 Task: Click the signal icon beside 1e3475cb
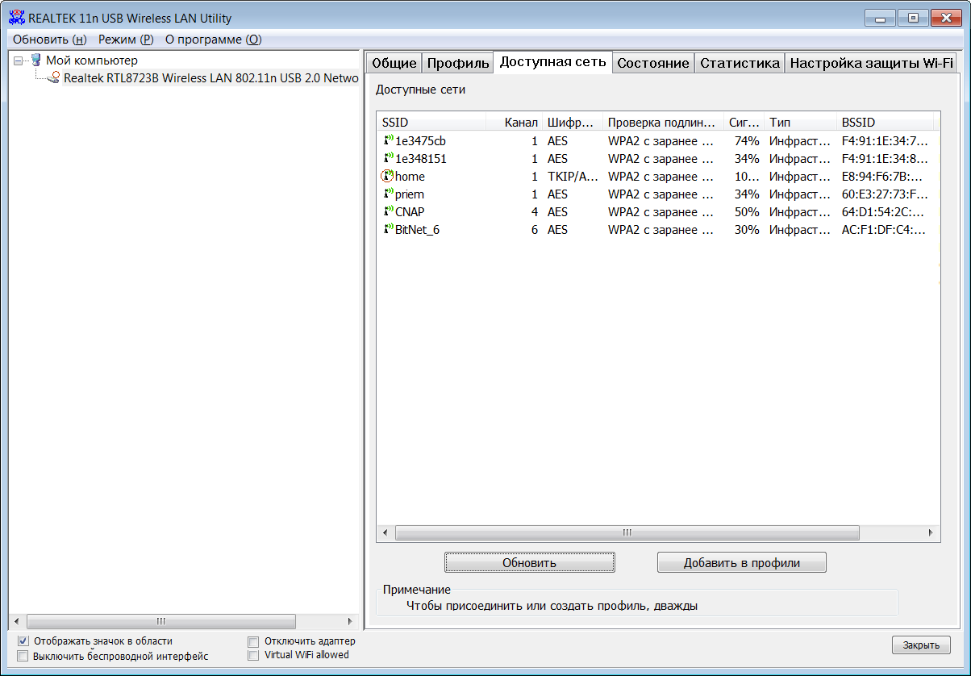(x=388, y=141)
